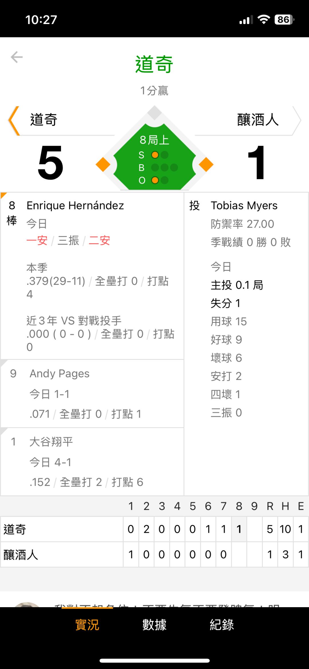This screenshot has width=309, height=669.
Task: Tap the orange left chevron beside 道奇
Action: coord(13,121)
